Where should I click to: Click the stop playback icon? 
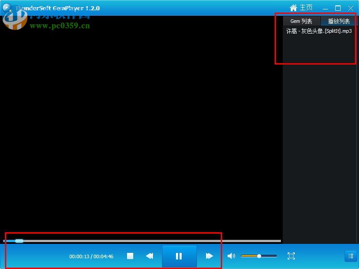coord(130,256)
